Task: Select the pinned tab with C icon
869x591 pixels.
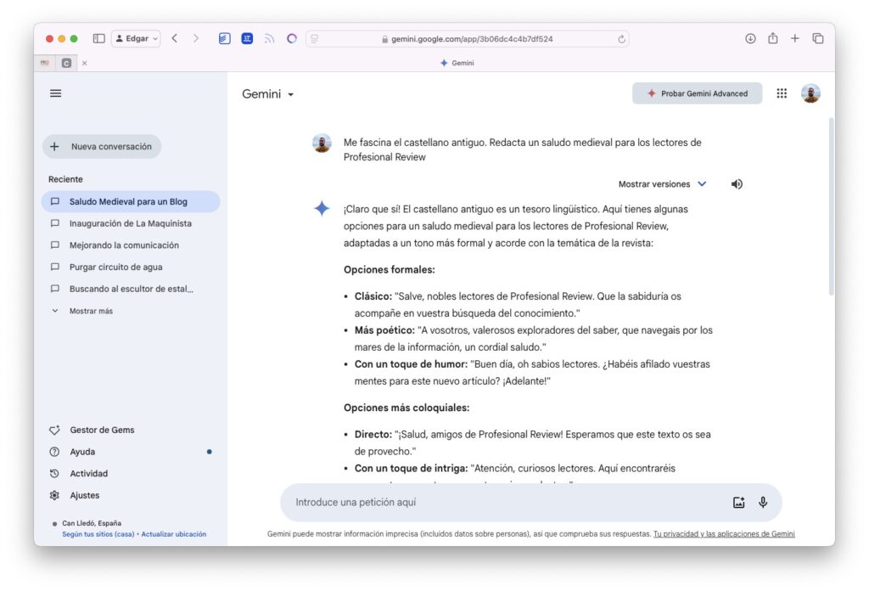Action: coord(66,63)
